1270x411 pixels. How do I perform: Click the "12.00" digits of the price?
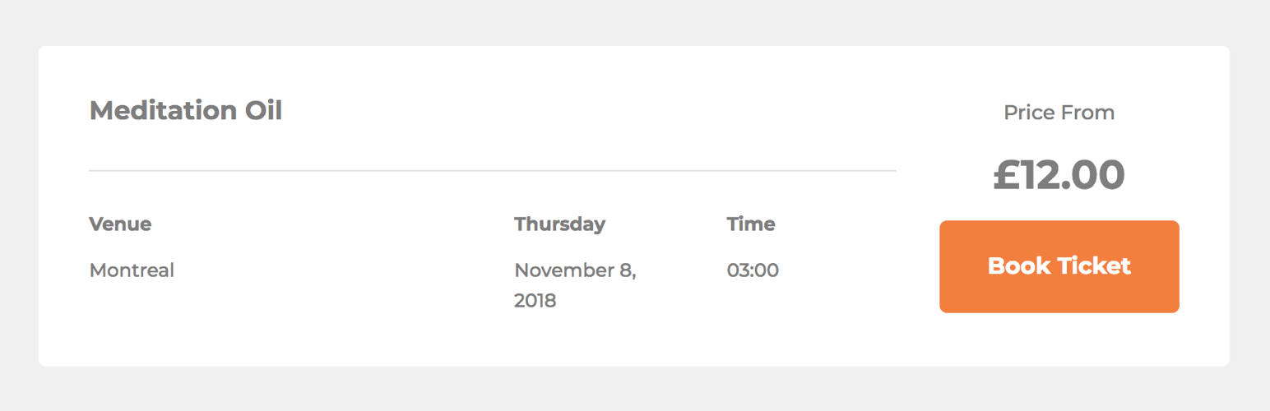point(1073,174)
